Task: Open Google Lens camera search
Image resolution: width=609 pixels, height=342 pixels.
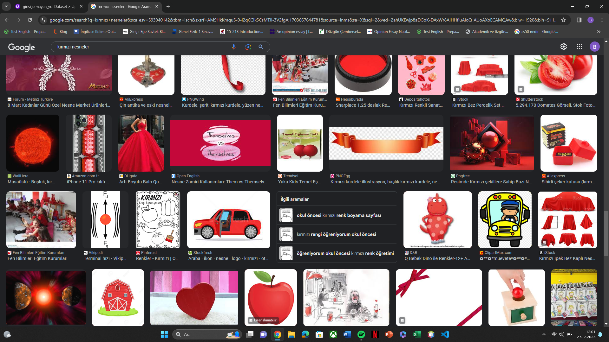Action: click(x=248, y=47)
